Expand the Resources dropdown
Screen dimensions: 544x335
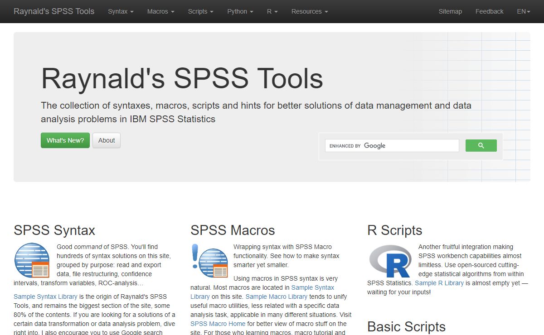point(310,11)
